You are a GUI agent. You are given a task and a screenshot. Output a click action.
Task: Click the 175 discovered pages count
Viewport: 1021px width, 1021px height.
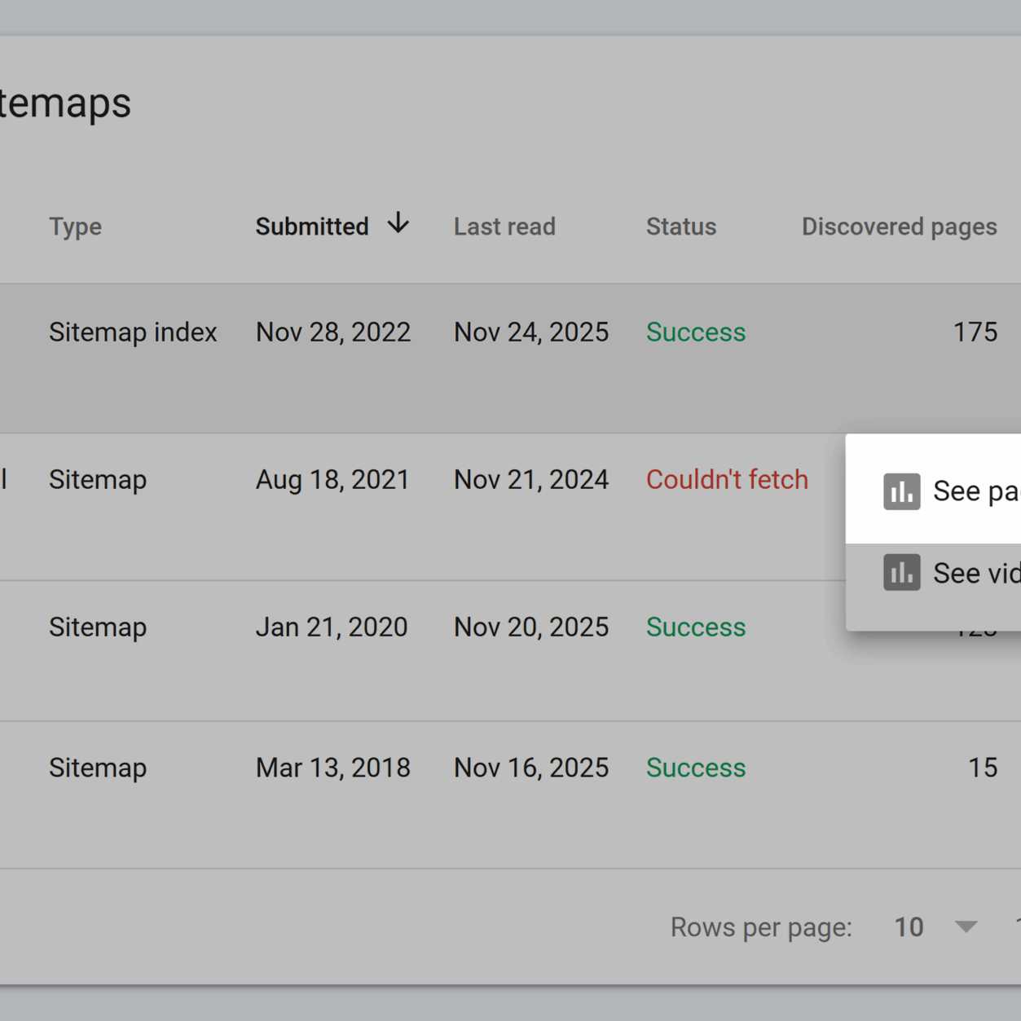coord(975,332)
